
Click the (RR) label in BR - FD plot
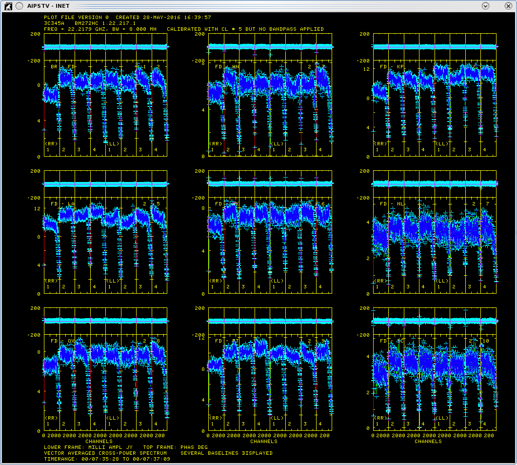click(x=51, y=144)
